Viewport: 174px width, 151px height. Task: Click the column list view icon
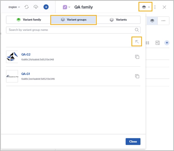[147, 43]
